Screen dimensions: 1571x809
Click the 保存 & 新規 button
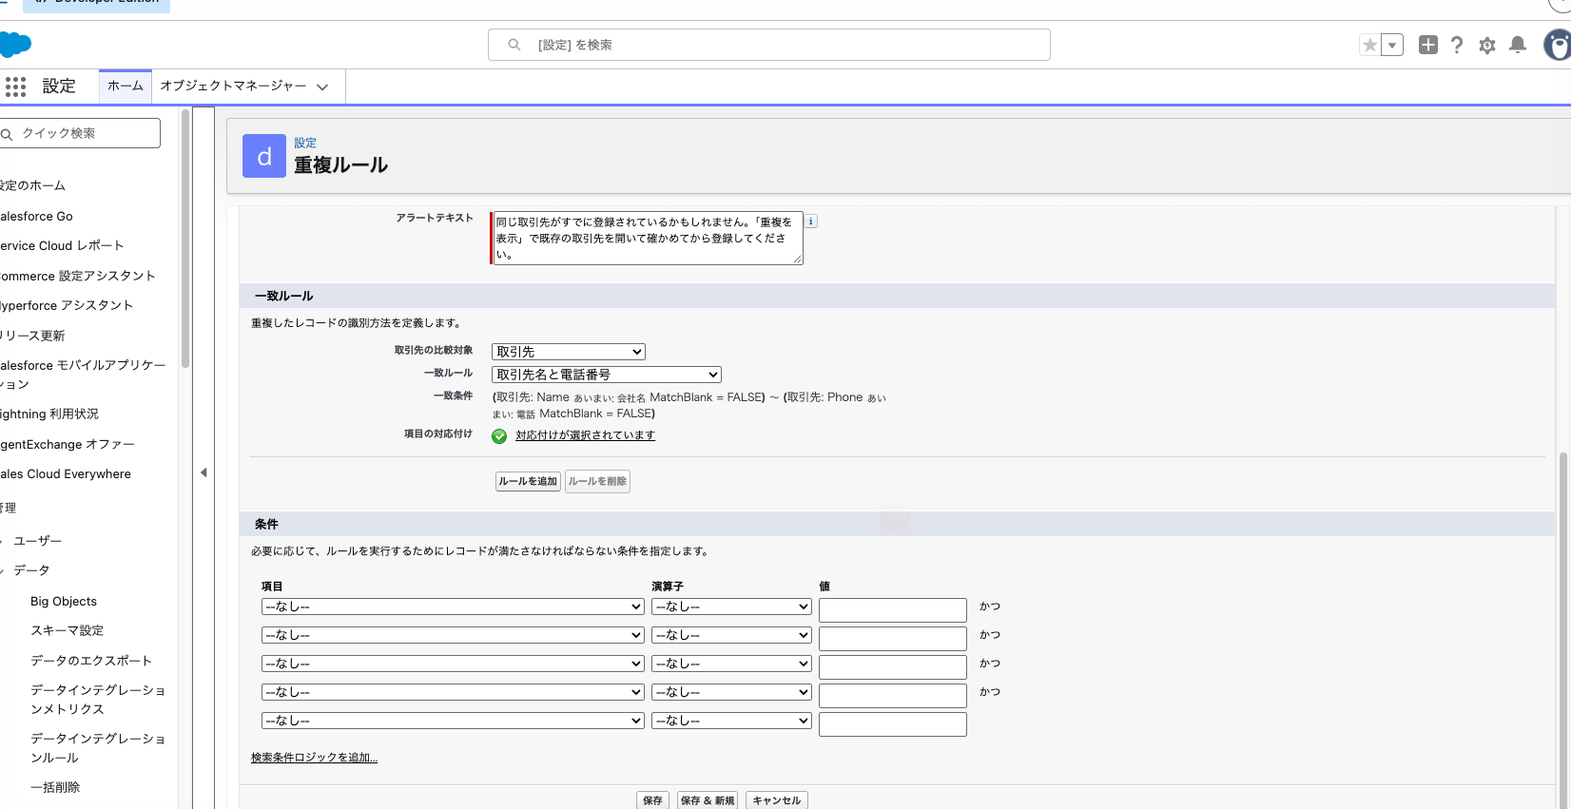[x=708, y=800]
